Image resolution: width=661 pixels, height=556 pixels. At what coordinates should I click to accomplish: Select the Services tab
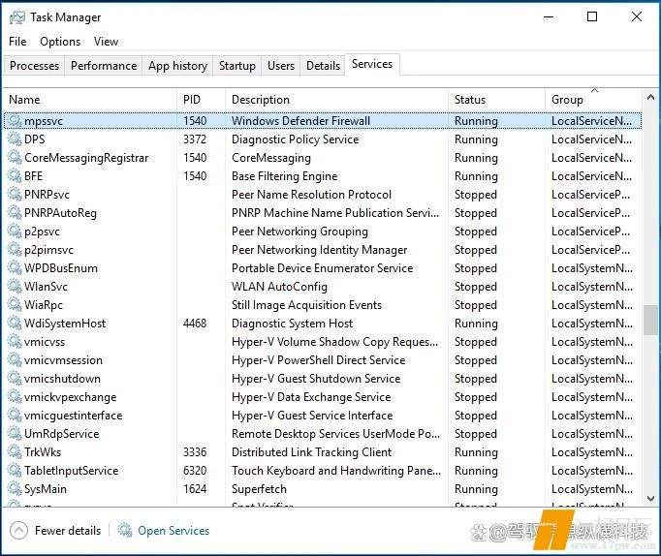[x=372, y=64]
